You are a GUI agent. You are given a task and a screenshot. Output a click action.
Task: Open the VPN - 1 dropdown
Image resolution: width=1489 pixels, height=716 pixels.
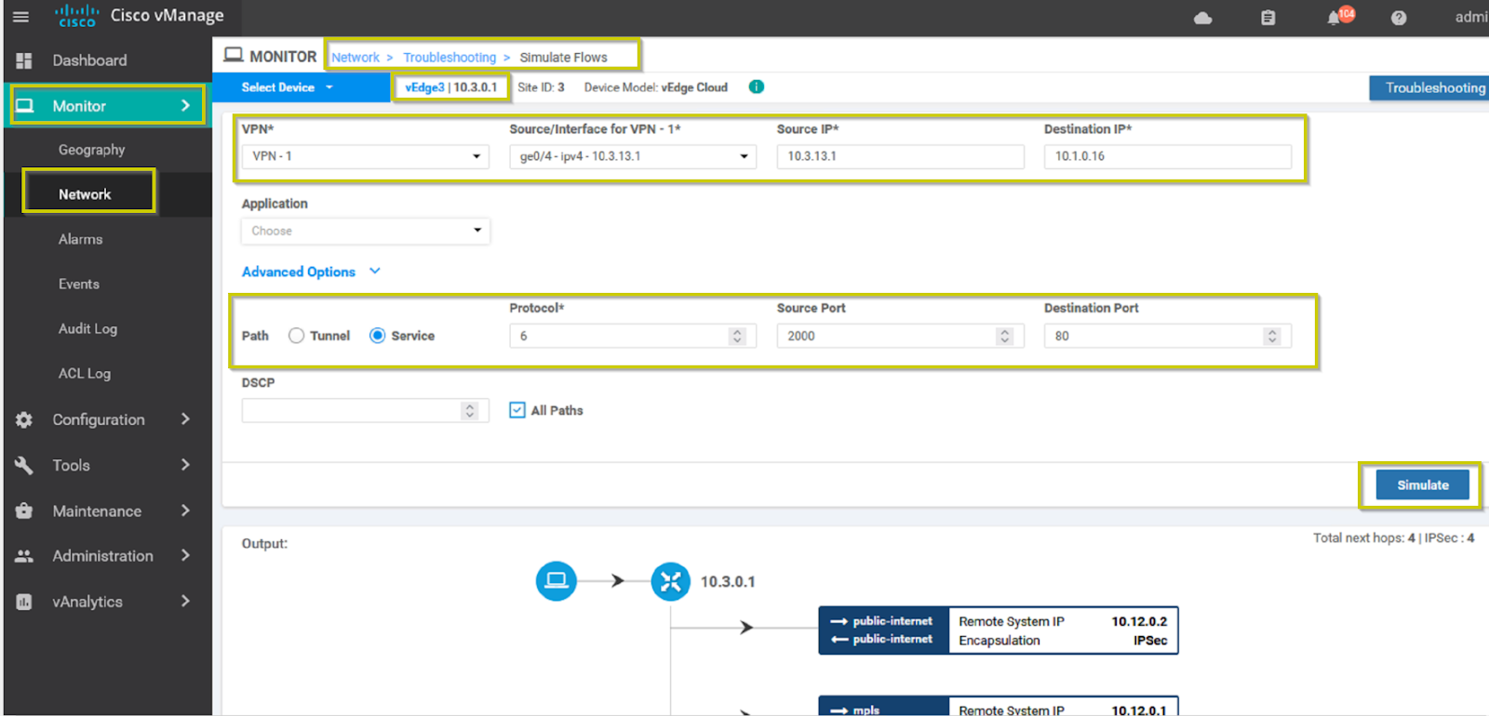[365, 156]
